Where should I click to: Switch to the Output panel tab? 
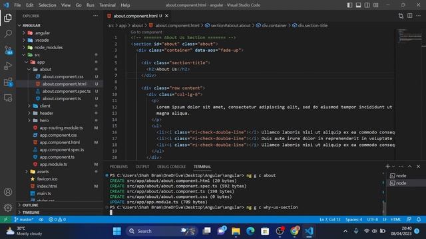pos(142,167)
